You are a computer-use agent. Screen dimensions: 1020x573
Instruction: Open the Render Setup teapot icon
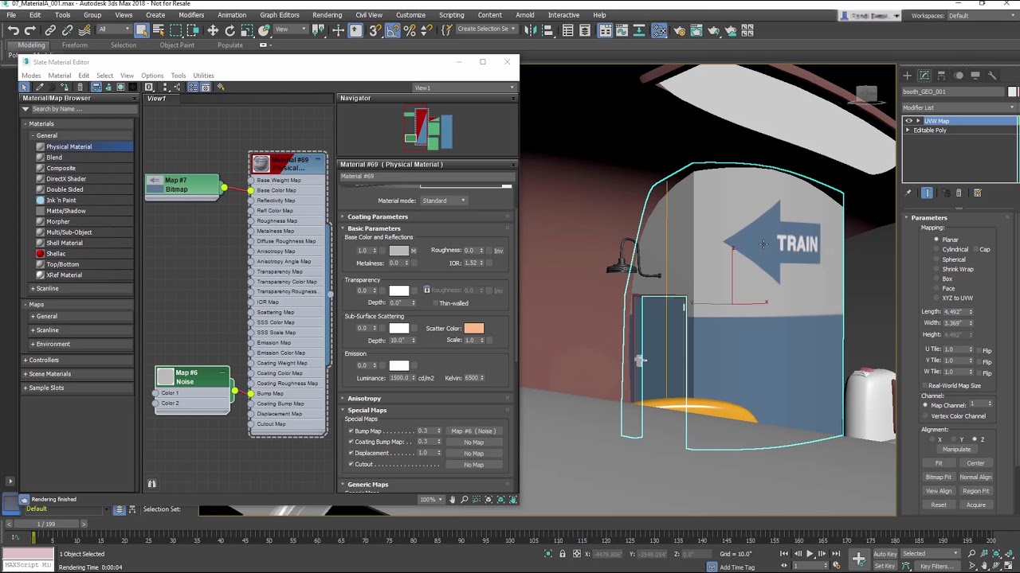[x=679, y=30]
